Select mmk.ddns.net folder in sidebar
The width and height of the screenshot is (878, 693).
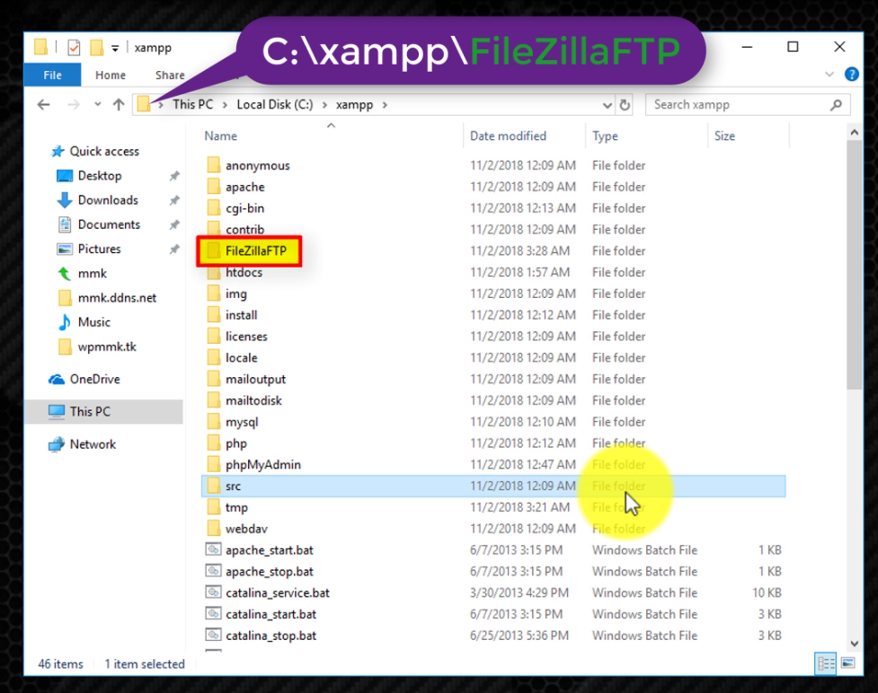[x=117, y=298]
